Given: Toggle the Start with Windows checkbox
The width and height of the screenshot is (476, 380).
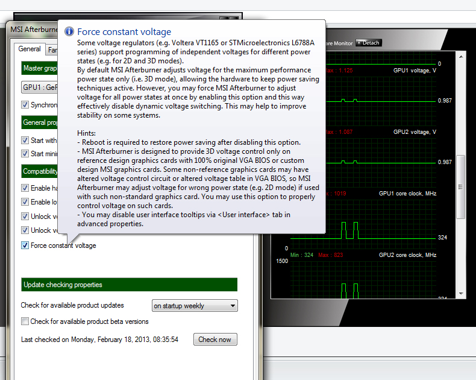Looking at the screenshot, I should click(25, 140).
